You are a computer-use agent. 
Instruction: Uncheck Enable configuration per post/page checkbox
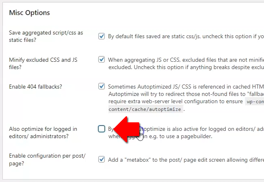click(102, 159)
